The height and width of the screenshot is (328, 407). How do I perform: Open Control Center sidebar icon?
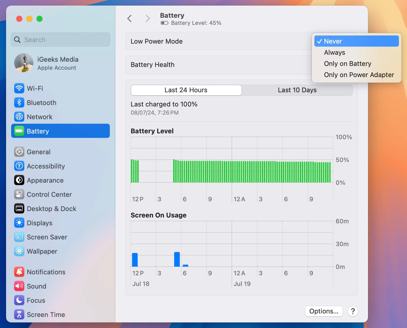(x=19, y=194)
